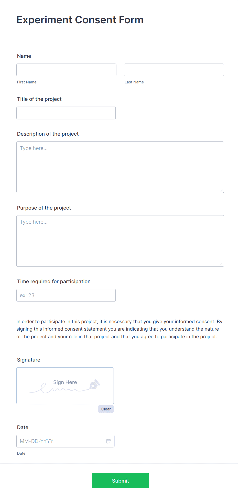Click the First Name helper label
The image size is (238, 501).
pyautogui.click(x=27, y=82)
